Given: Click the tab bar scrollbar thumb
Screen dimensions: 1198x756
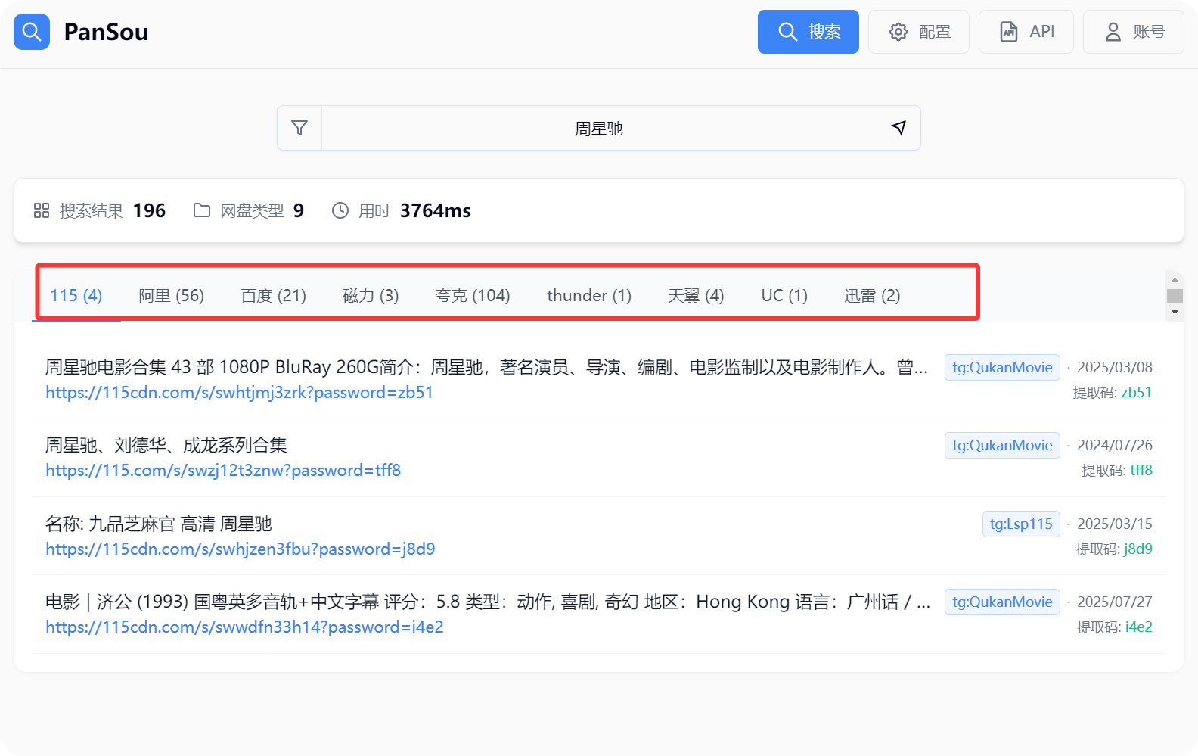Looking at the screenshot, I should pyautogui.click(x=1175, y=296).
